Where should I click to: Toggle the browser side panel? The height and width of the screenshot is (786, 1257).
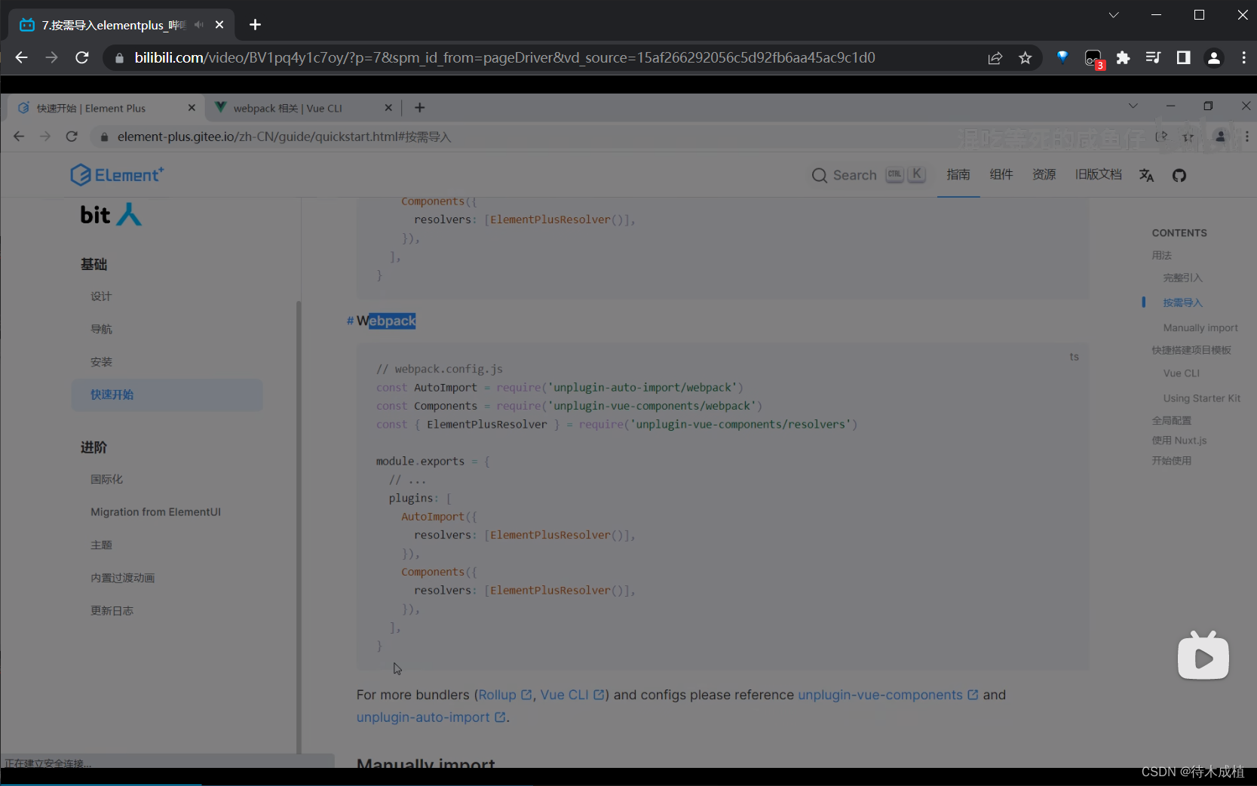pos(1183,57)
